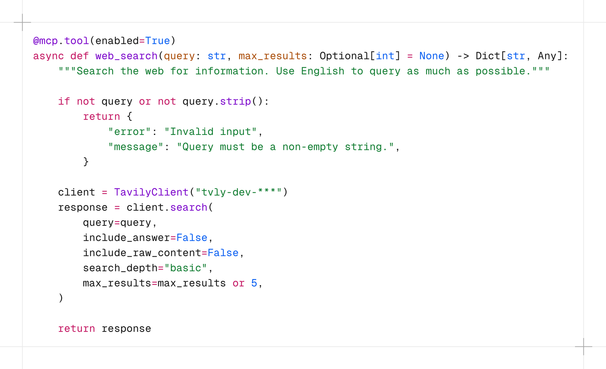Screen dimensions: 606x369
Task: Click the strip method call
Action: 235,101
